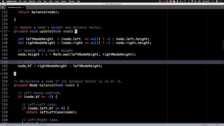
Task: Open the Find menu
Action: pyautogui.click(x=40, y=1)
